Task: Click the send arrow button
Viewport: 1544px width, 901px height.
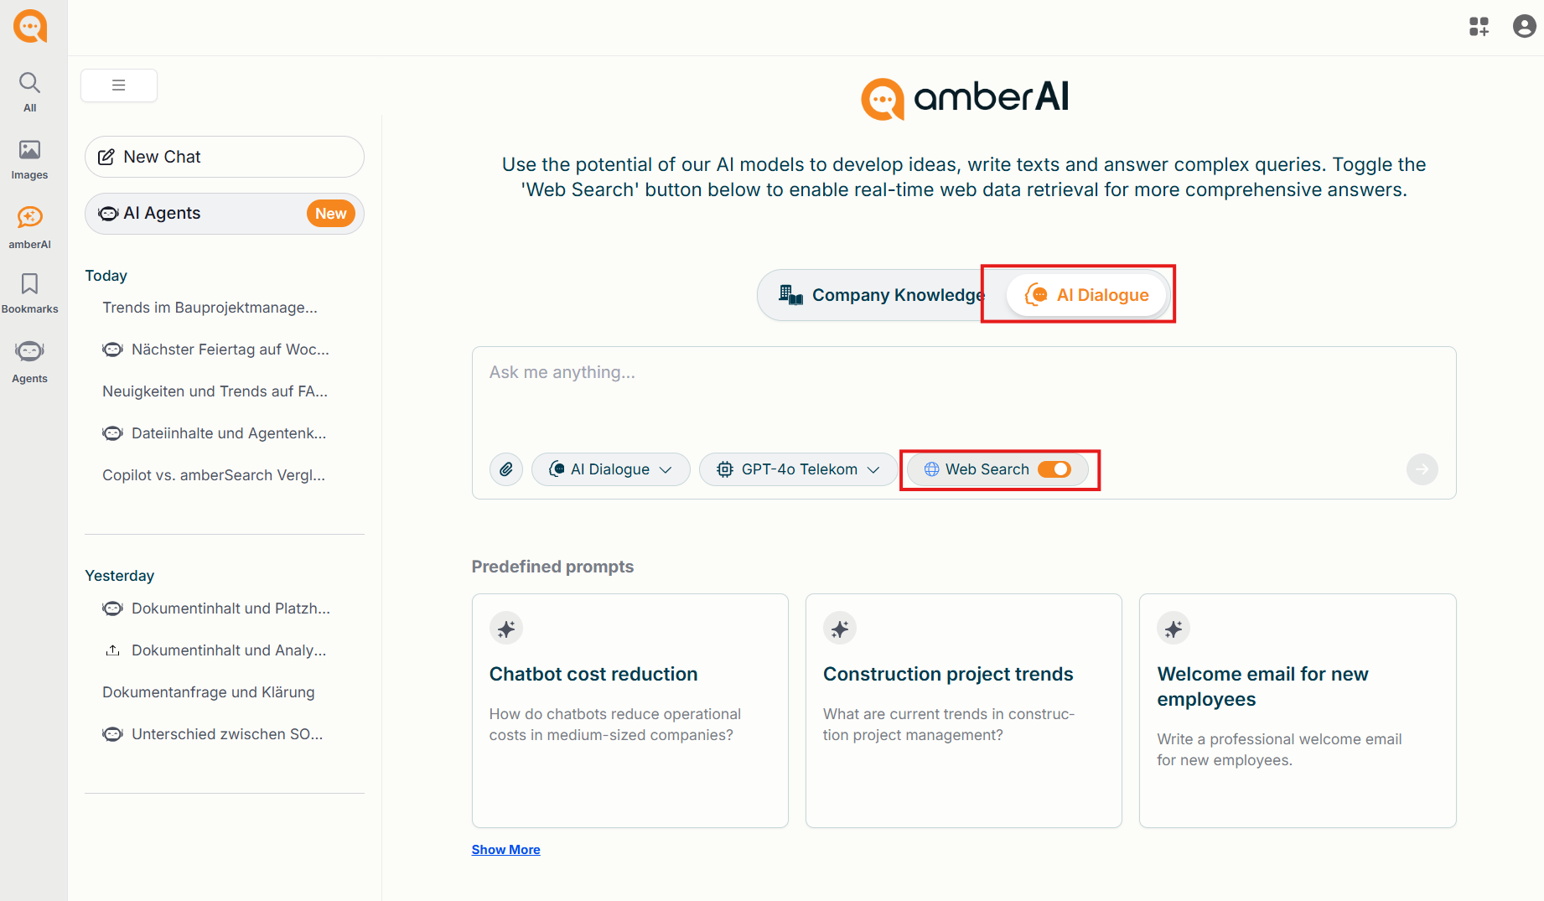Action: coord(1422,469)
